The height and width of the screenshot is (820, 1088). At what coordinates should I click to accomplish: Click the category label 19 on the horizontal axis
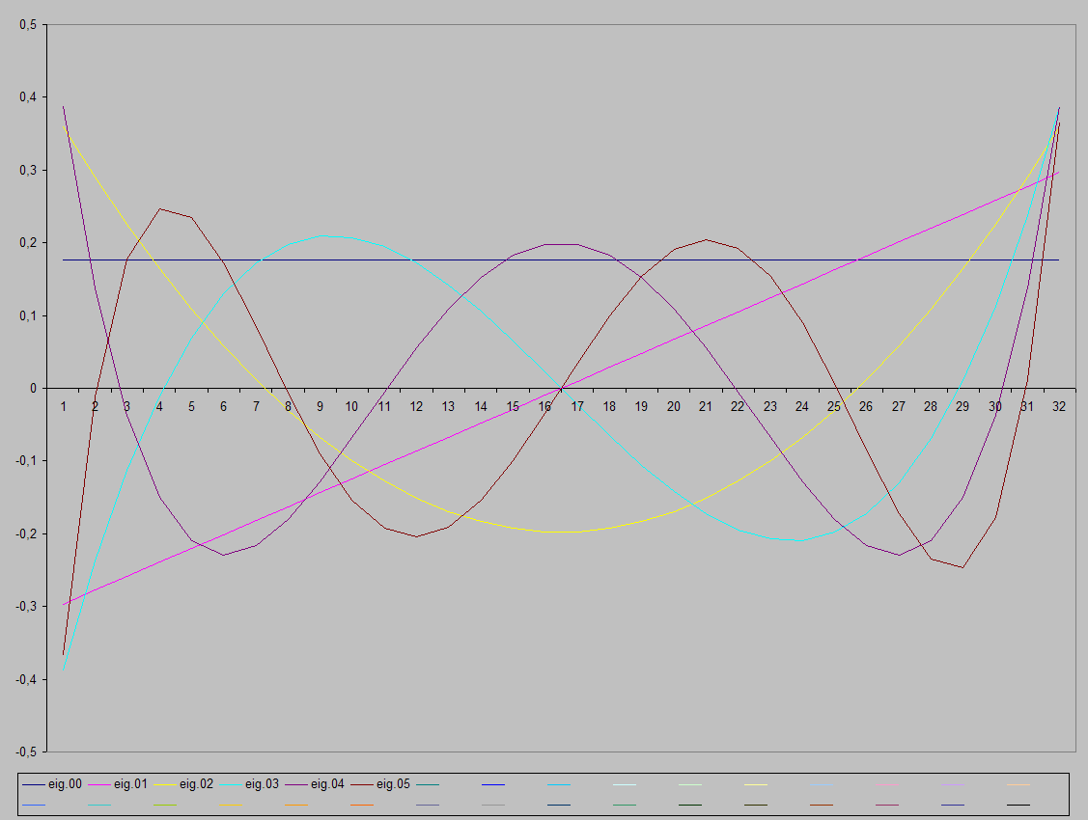[x=641, y=407]
